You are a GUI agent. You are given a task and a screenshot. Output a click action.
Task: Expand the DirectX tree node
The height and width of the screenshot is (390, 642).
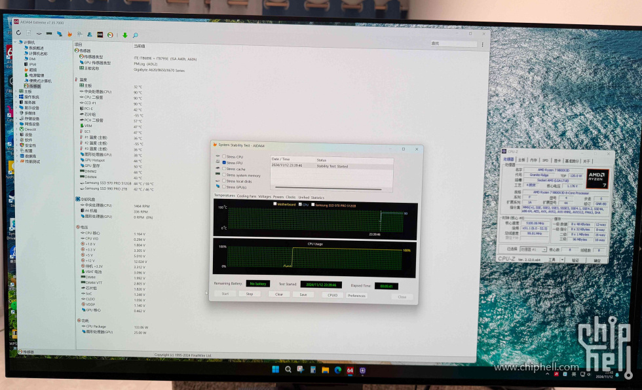point(16,129)
